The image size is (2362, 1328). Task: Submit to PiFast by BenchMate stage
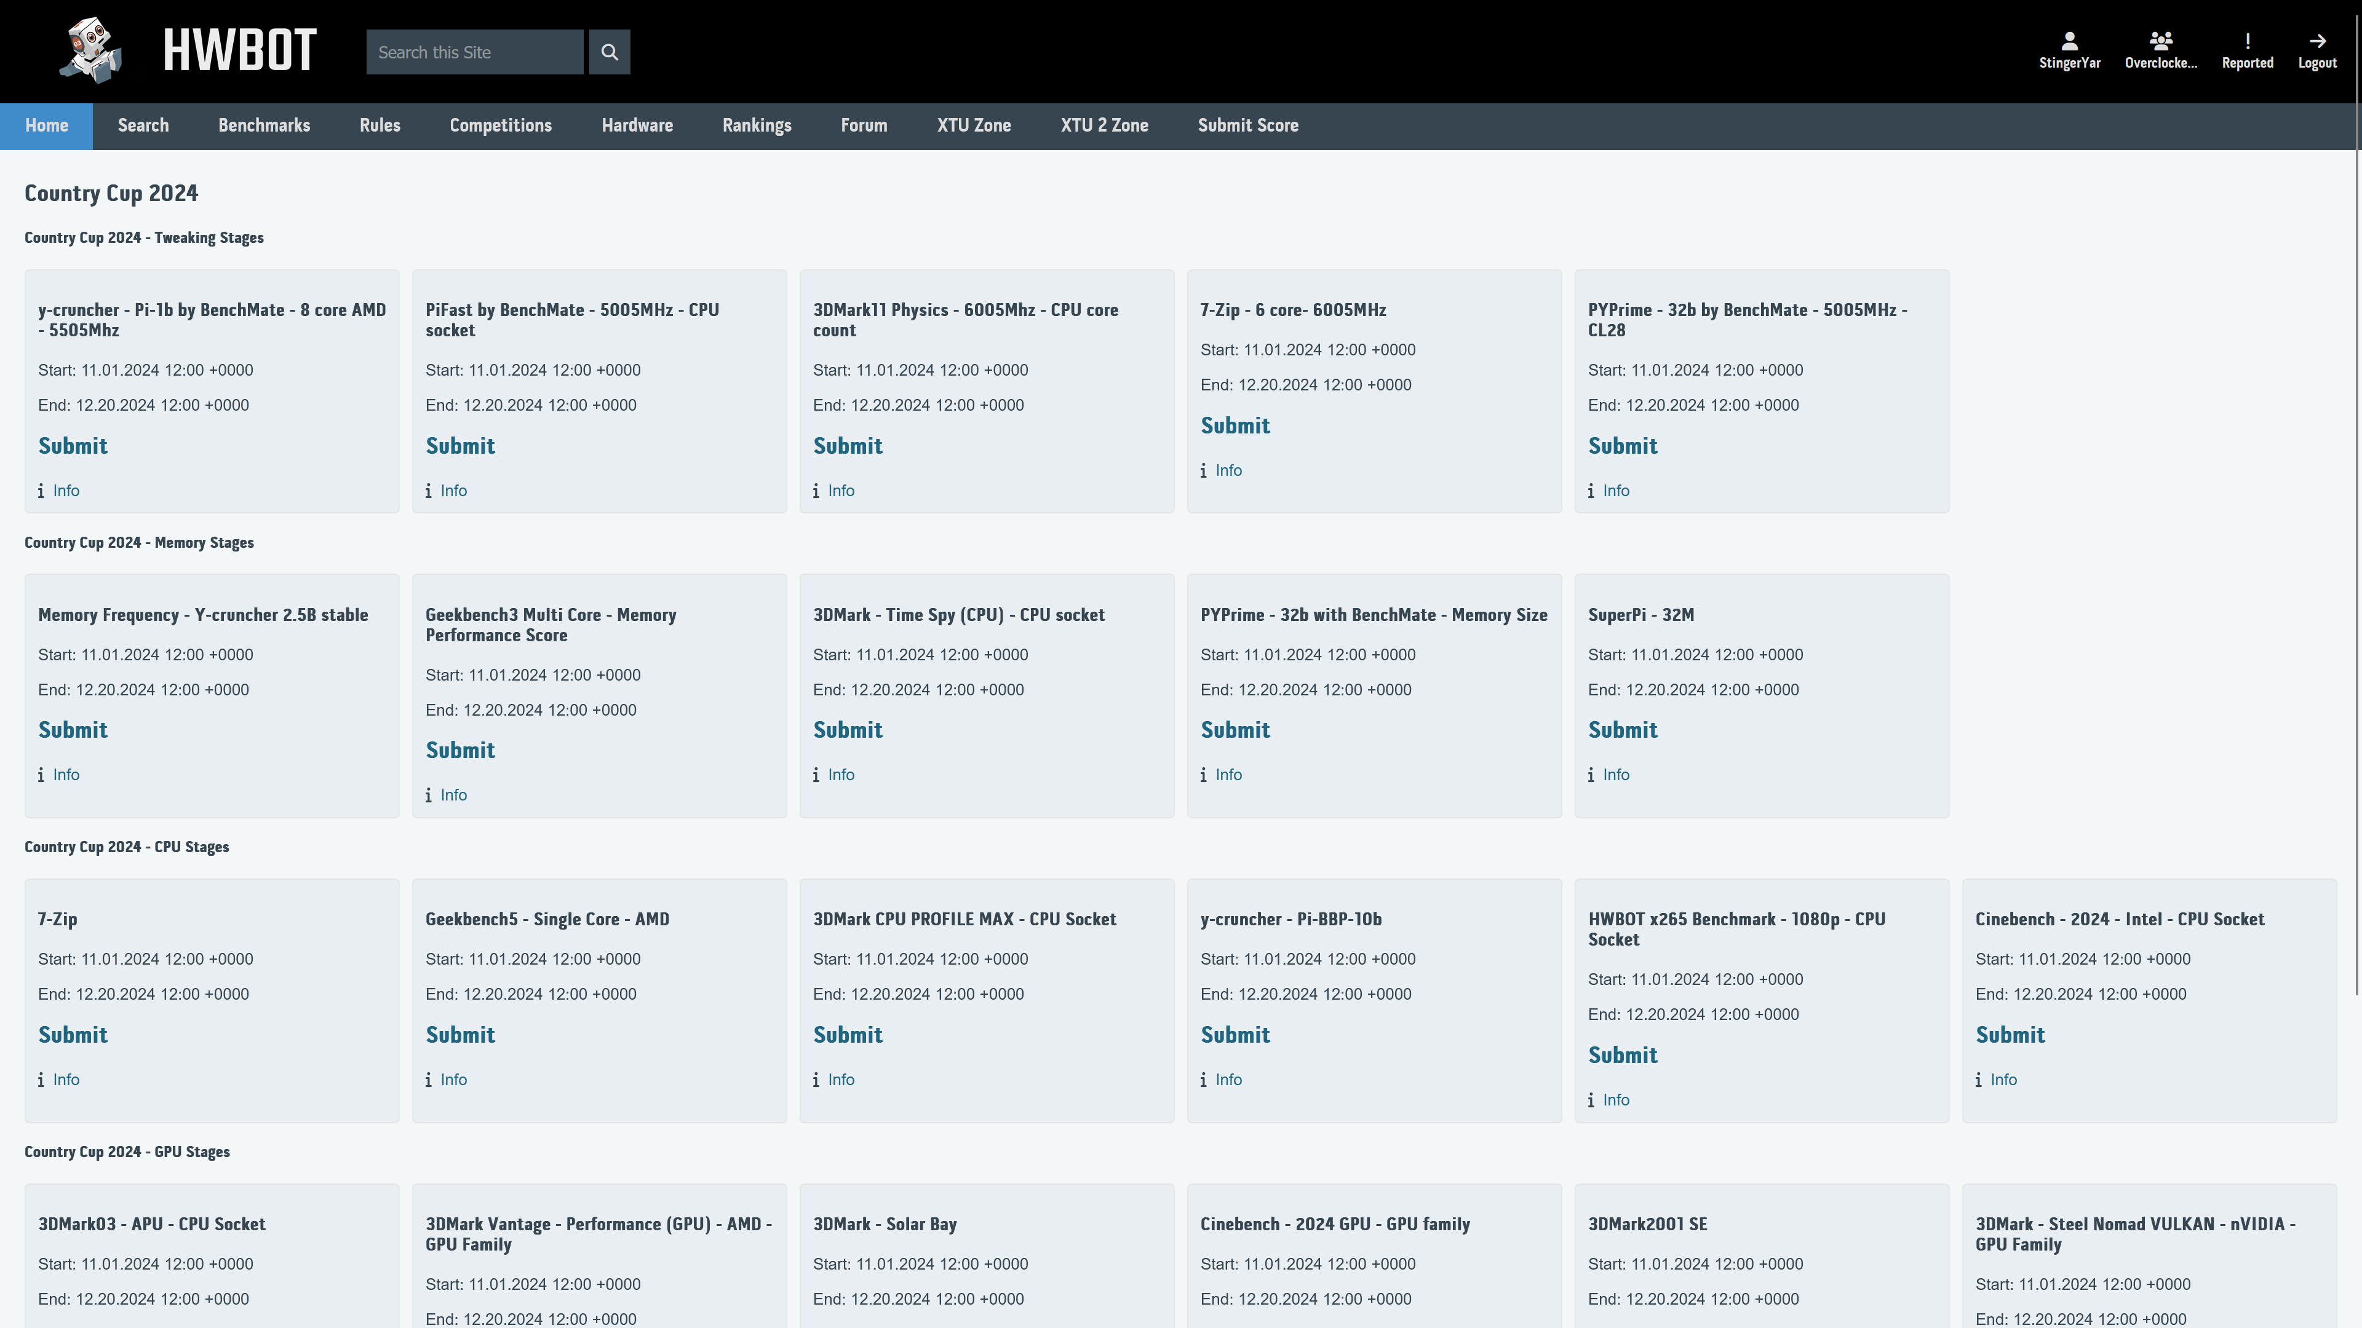[x=459, y=446]
